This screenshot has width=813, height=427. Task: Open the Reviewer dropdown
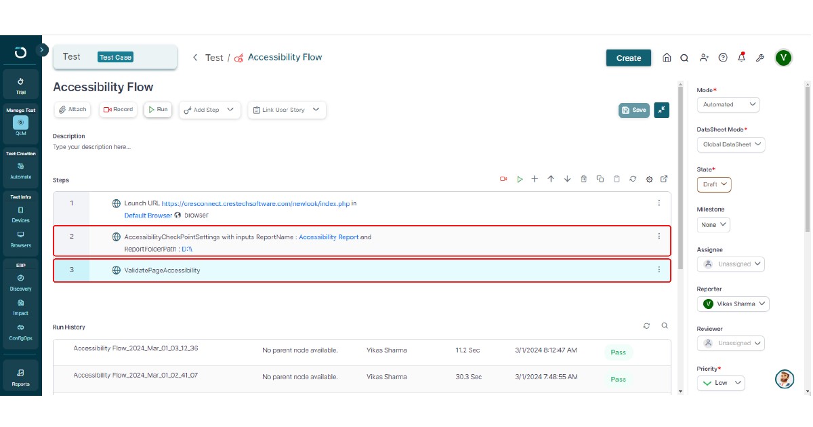point(731,343)
